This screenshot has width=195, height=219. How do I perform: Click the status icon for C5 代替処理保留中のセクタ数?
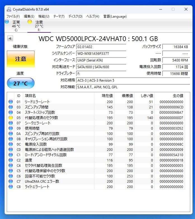click(x=11, y=171)
